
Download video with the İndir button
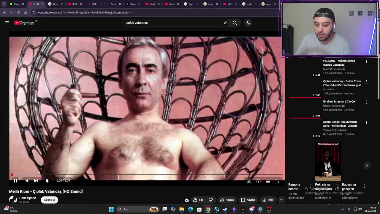coord(267,200)
